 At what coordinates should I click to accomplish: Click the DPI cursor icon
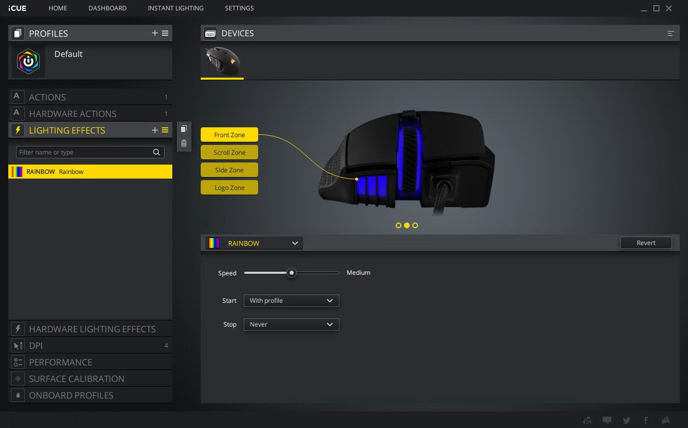click(x=18, y=345)
